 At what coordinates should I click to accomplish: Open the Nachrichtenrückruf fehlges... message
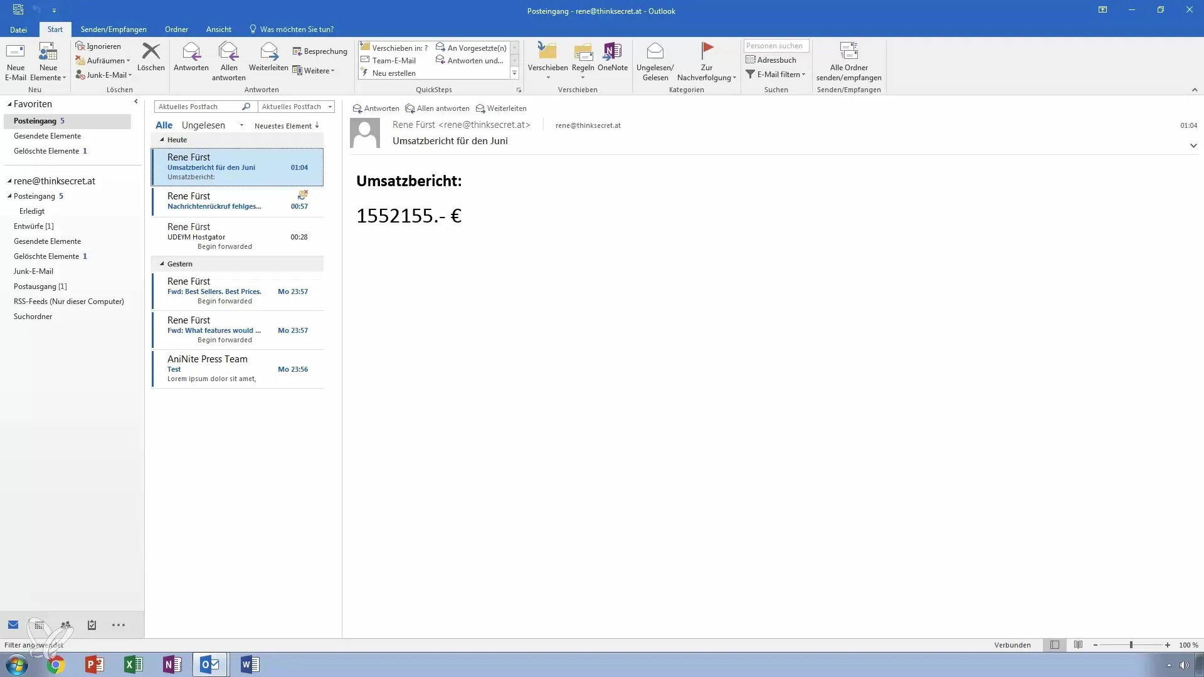pyautogui.click(x=237, y=201)
